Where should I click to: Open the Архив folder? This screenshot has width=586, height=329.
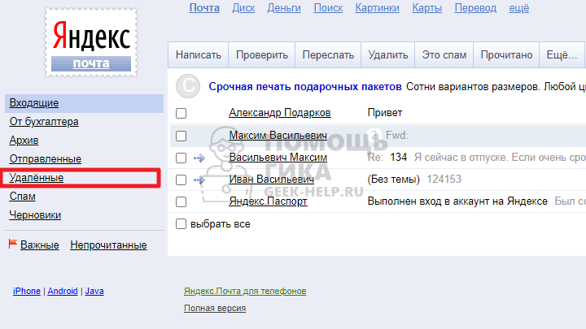coord(24,141)
